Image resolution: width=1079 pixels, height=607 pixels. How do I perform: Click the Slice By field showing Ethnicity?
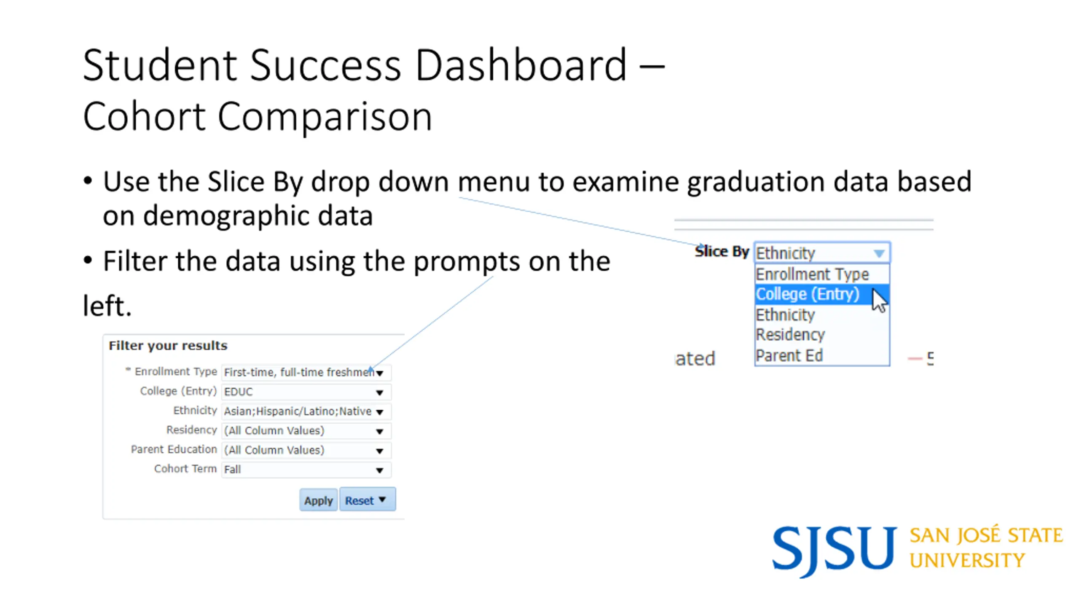[822, 253]
